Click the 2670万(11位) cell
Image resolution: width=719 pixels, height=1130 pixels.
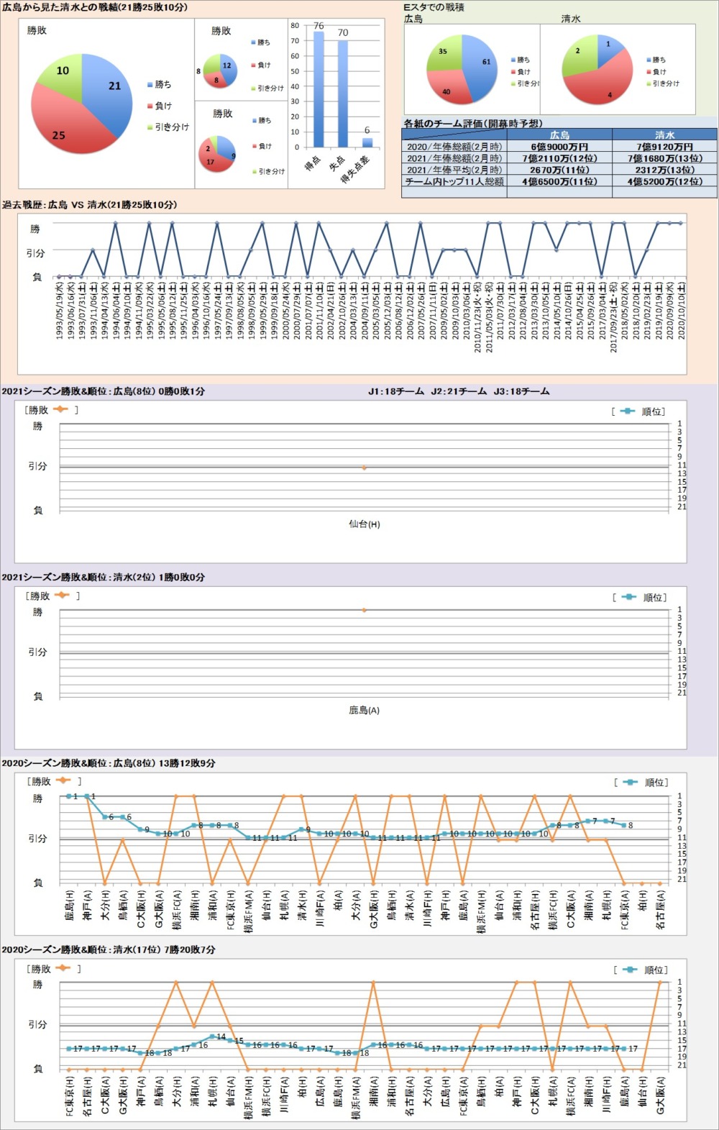pos(560,170)
